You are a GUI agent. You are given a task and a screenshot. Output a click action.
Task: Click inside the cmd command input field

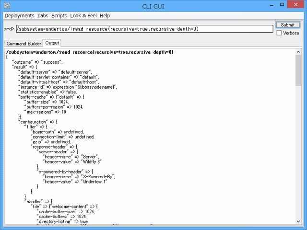144,29
